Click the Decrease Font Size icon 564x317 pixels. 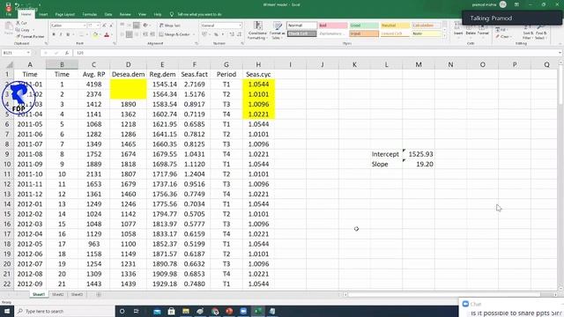(x=111, y=26)
